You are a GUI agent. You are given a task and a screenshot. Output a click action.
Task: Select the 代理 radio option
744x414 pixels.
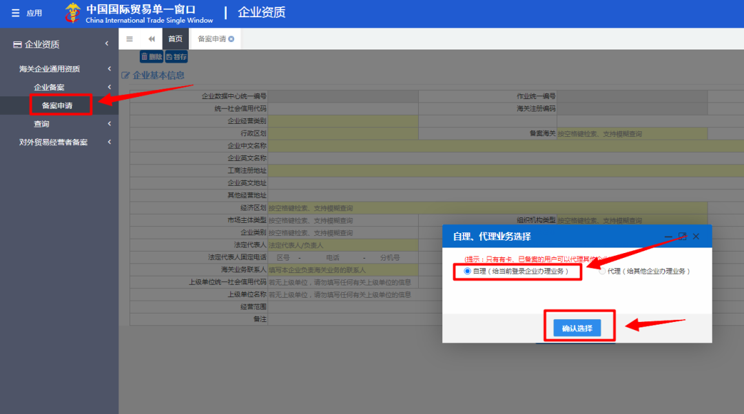(x=603, y=271)
